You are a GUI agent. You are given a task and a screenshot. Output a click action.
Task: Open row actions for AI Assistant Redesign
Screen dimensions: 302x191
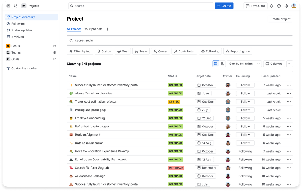[x=289, y=176]
